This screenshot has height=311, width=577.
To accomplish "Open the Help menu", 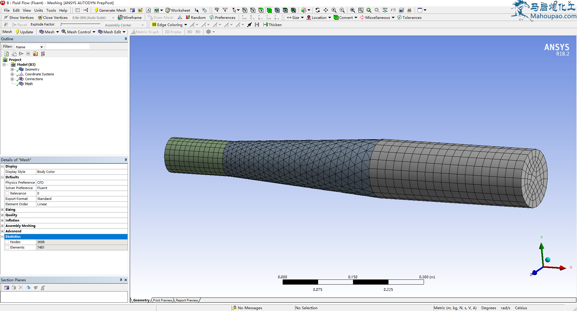I will pyautogui.click(x=63, y=10).
